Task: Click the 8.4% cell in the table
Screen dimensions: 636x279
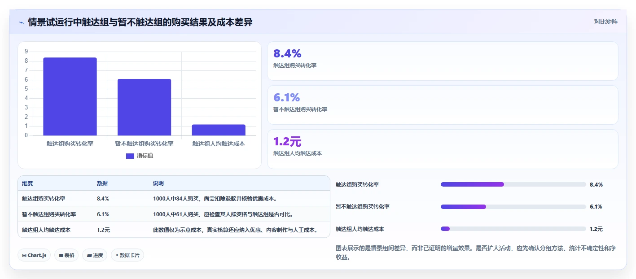Action: tap(103, 198)
